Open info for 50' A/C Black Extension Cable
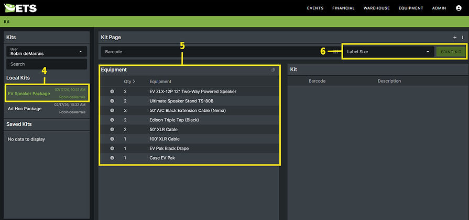 (x=112, y=111)
